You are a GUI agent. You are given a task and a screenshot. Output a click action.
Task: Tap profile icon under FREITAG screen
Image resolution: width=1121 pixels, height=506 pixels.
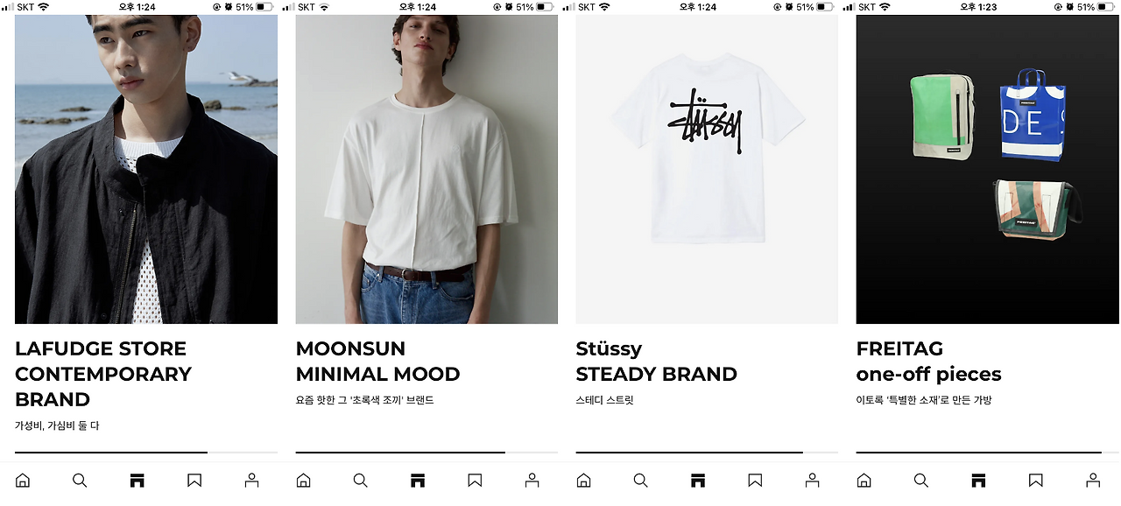coord(1092,481)
